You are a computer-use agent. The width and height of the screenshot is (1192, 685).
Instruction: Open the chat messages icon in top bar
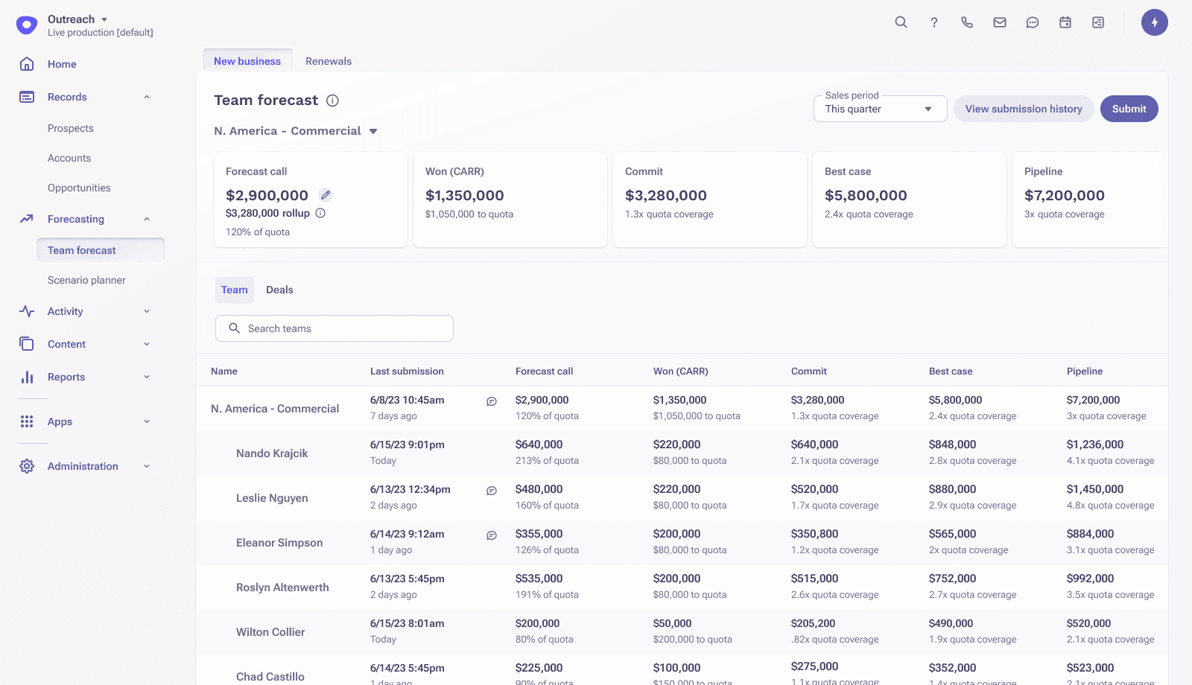coord(1033,22)
